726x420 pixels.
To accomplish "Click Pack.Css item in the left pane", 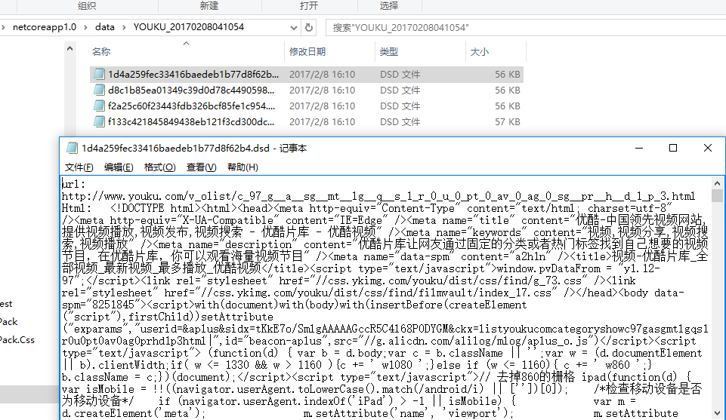I will pos(17,339).
